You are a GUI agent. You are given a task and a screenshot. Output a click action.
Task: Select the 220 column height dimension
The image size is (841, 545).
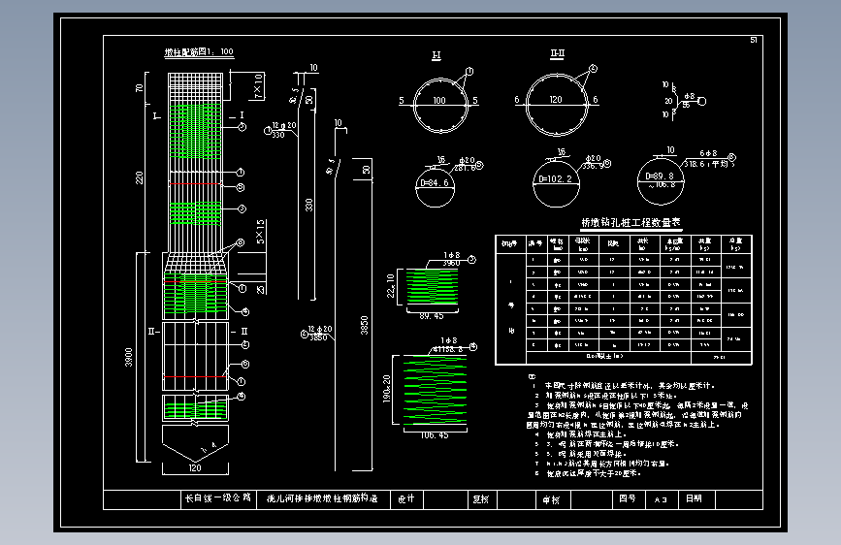click(139, 177)
